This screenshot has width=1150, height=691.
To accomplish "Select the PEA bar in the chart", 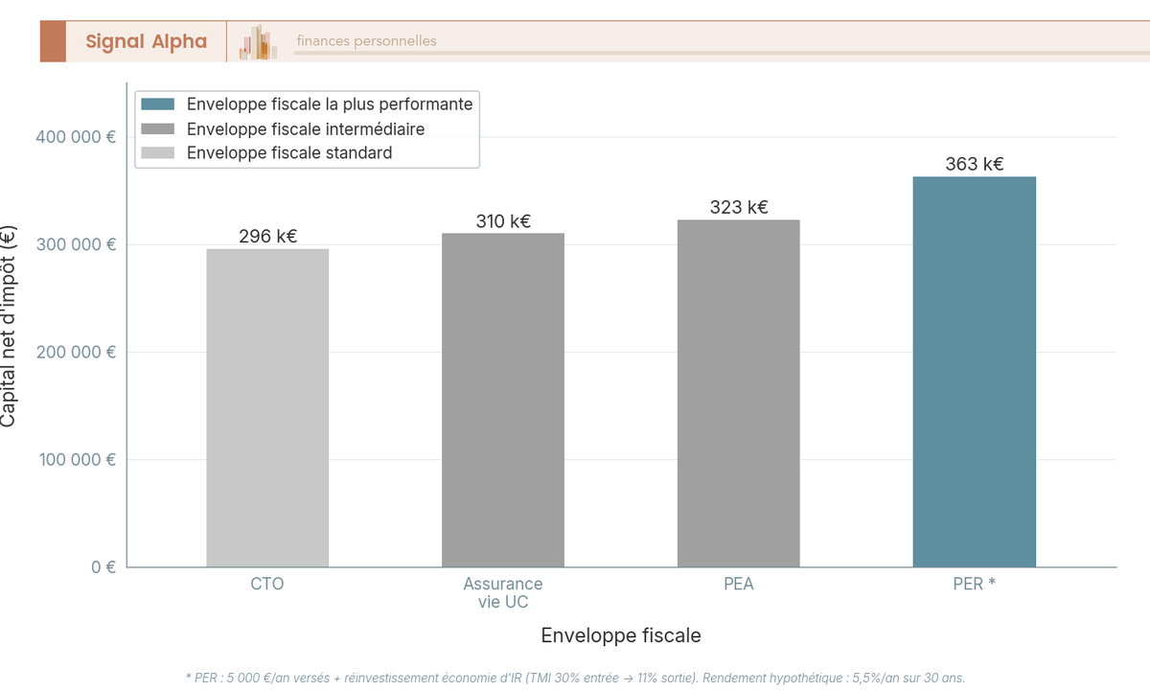I will point(739,394).
